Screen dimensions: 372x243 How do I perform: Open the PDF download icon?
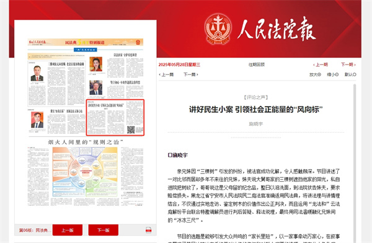pos(149,230)
